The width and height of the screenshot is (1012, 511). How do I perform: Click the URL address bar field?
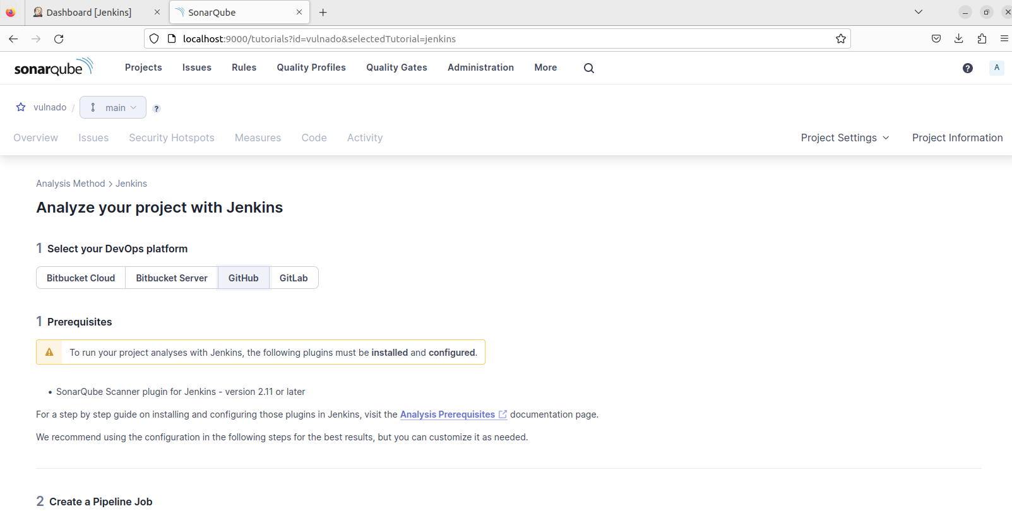497,39
